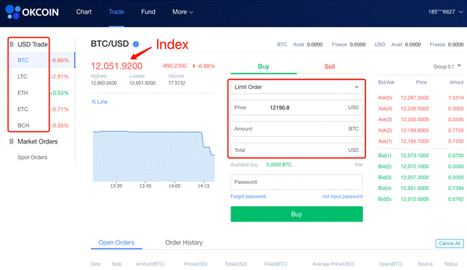467x270 pixels.
Task: Click the Status column header
Action: pyautogui.click(x=451, y=264)
